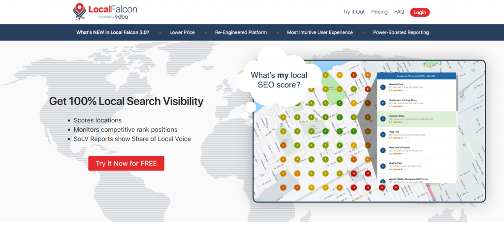Screen dimensions: 504x225
Task: Open the Try it Out page
Action: 353,12
